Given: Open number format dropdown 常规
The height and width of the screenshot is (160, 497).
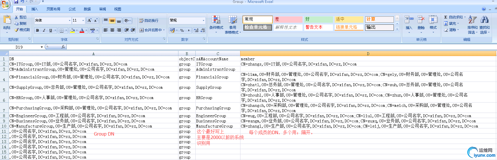Looking at the screenshot, I should coord(203,20).
